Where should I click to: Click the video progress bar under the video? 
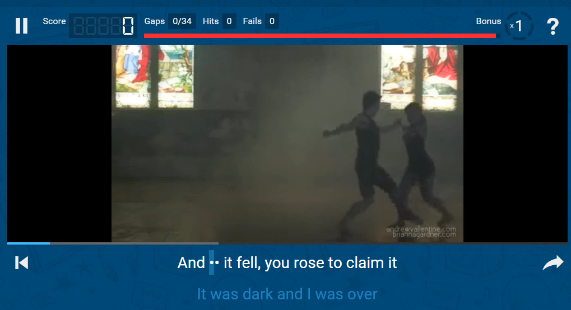pyautogui.click(x=287, y=243)
